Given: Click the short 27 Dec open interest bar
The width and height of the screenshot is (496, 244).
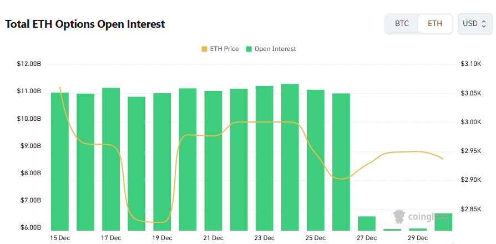Looking at the screenshot, I should (367, 223).
